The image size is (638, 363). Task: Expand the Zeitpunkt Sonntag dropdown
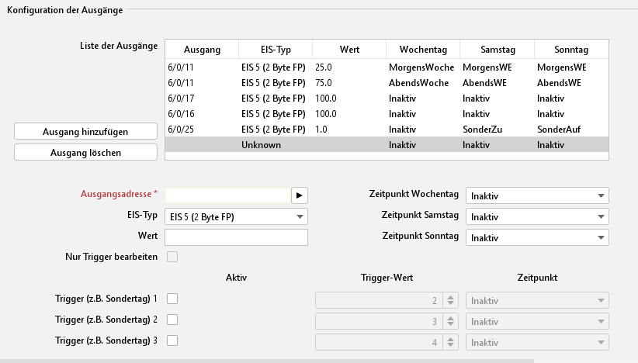coord(536,237)
